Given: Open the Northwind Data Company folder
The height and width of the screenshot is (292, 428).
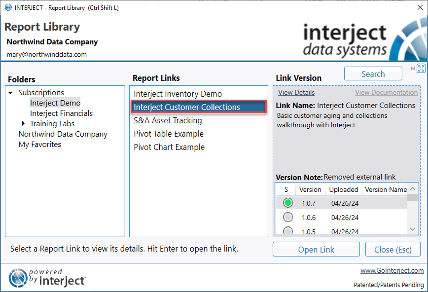Looking at the screenshot, I should (63, 134).
